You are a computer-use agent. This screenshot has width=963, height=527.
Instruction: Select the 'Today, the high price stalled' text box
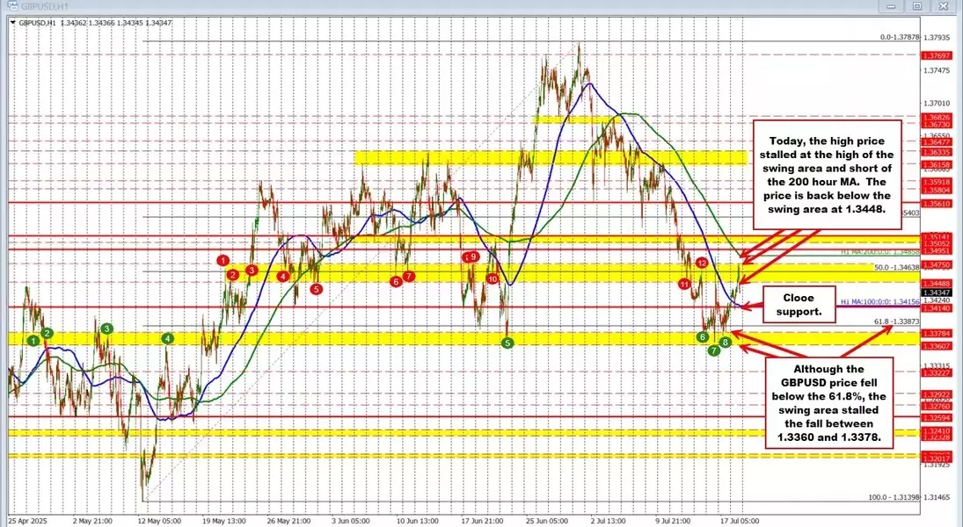tap(827, 175)
